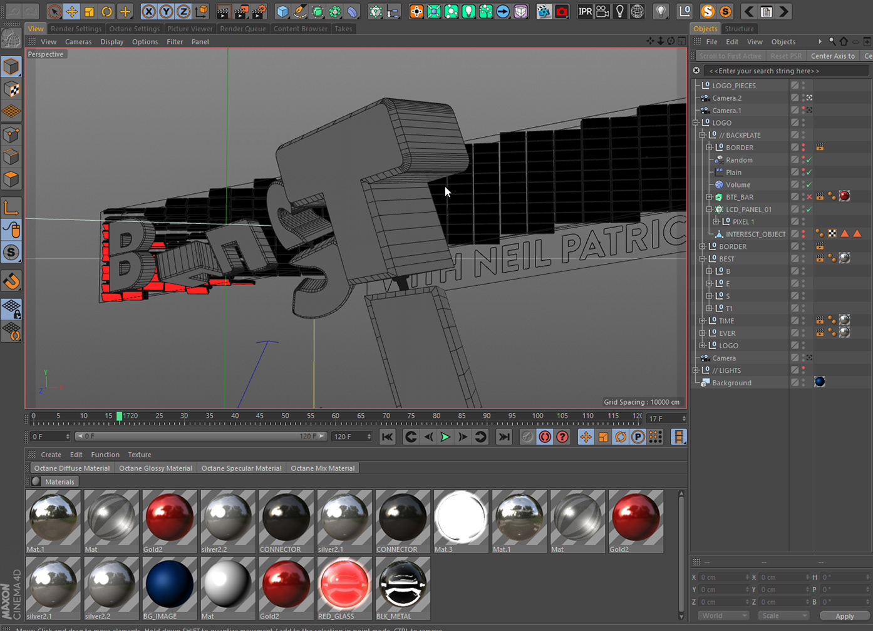Image resolution: width=873 pixels, height=631 pixels.
Task: Click the Octane Diffuse Material button
Action: (72, 468)
